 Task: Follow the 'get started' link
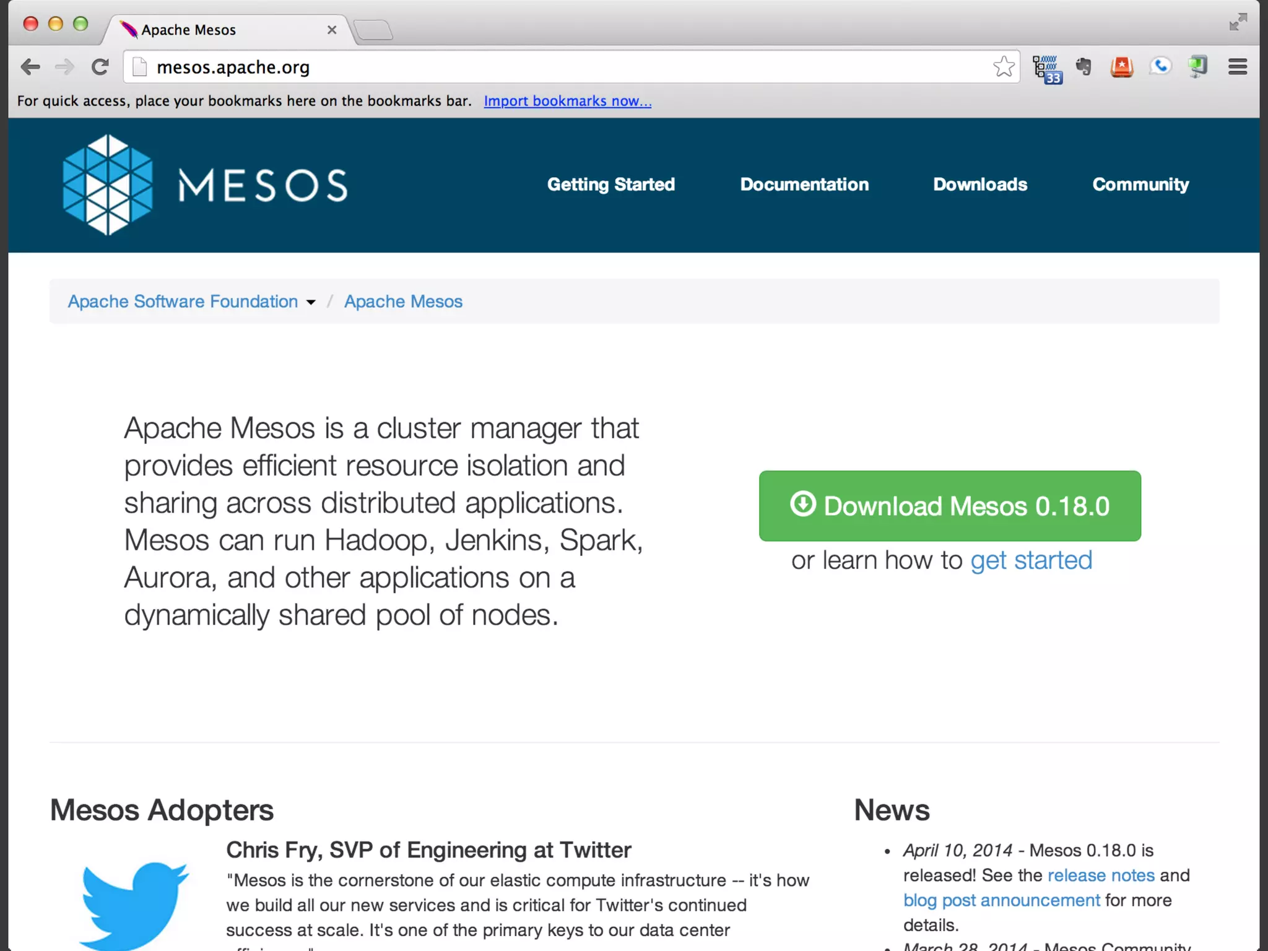[x=1031, y=560]
